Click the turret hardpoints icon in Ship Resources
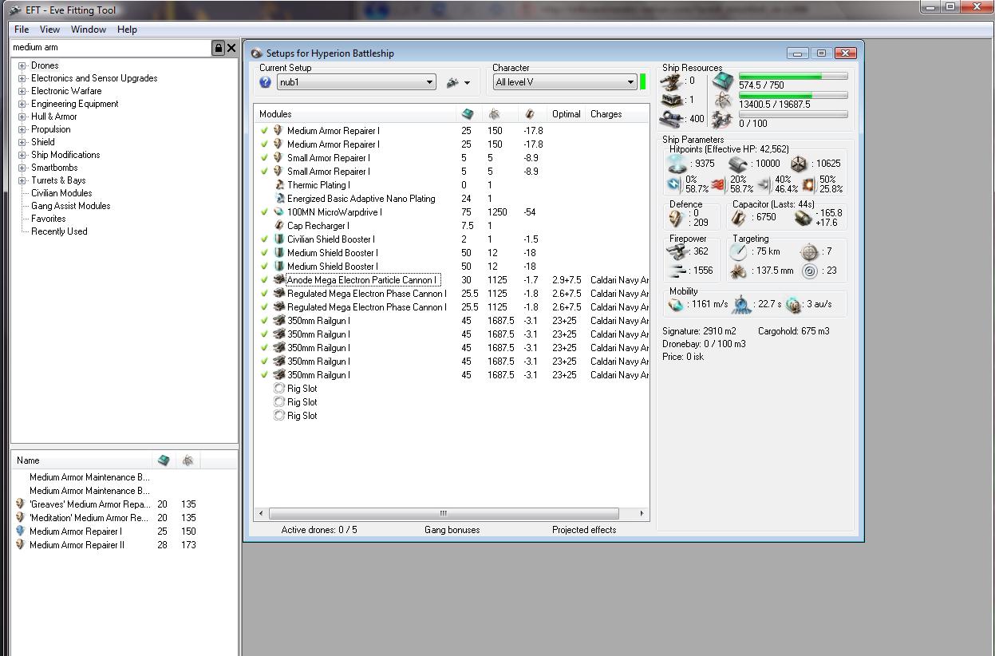This screenshot has width=995, height=656. [671, 81]
